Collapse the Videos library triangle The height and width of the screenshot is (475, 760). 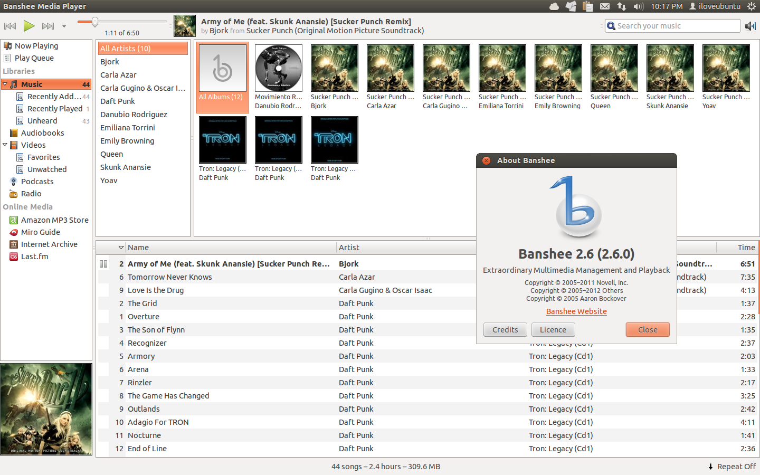click(x=5, y=145)
